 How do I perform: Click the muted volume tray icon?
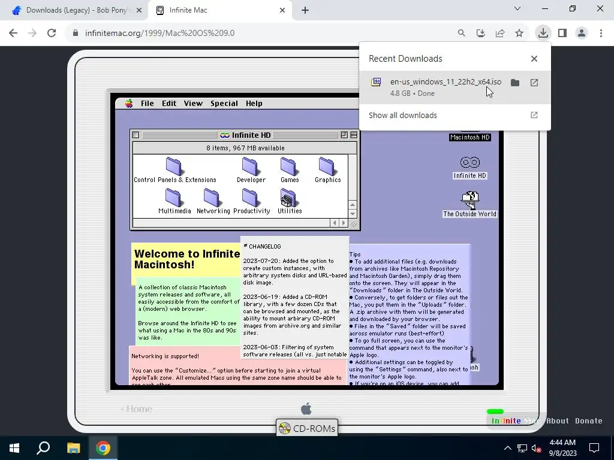tap(536, 448)
